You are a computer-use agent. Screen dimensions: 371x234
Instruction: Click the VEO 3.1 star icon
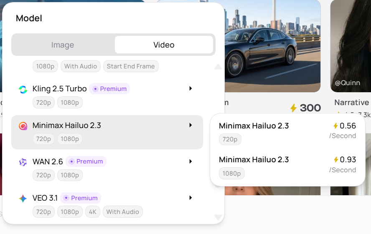(23, 199)
